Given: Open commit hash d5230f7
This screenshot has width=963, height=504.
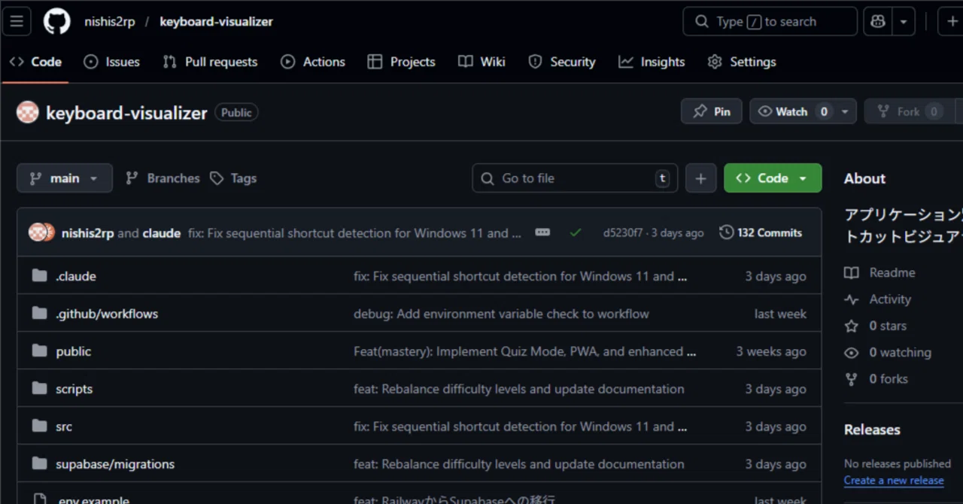Looking at the screenshot, I should click(x=623, y=233).
